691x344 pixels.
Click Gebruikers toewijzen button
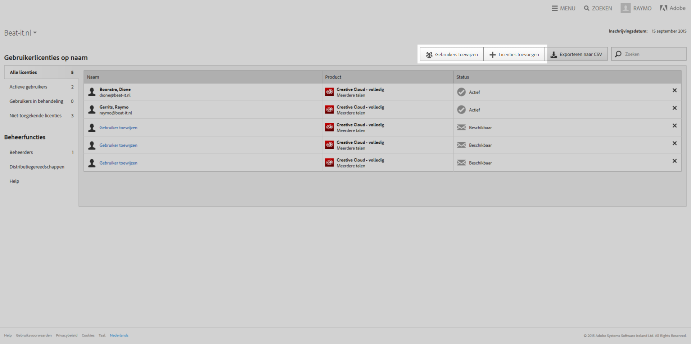click(x=452, y=54)
